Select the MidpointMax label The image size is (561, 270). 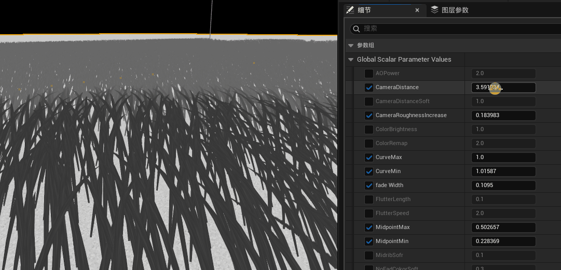click(x=392, y=228)
